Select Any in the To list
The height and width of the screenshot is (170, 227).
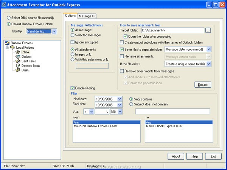coord(179,122)
